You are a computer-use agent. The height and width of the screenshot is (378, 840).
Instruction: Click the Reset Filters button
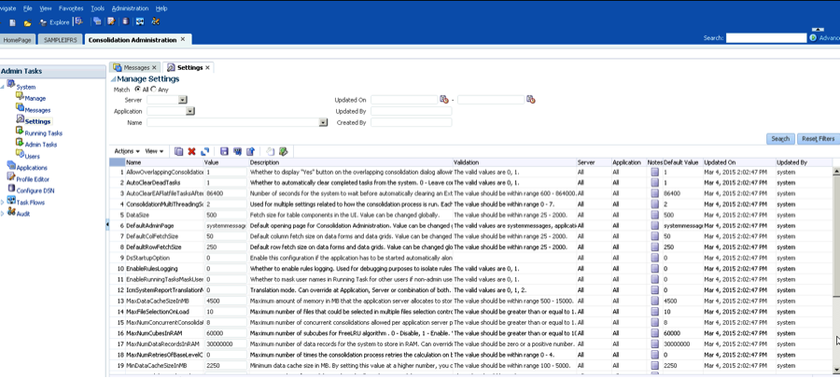click(818, 139)
